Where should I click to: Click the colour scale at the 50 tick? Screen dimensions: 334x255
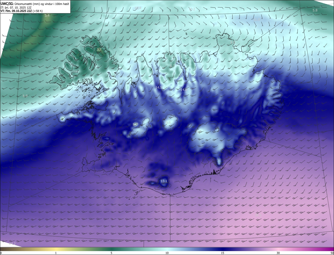pos(332,253)
